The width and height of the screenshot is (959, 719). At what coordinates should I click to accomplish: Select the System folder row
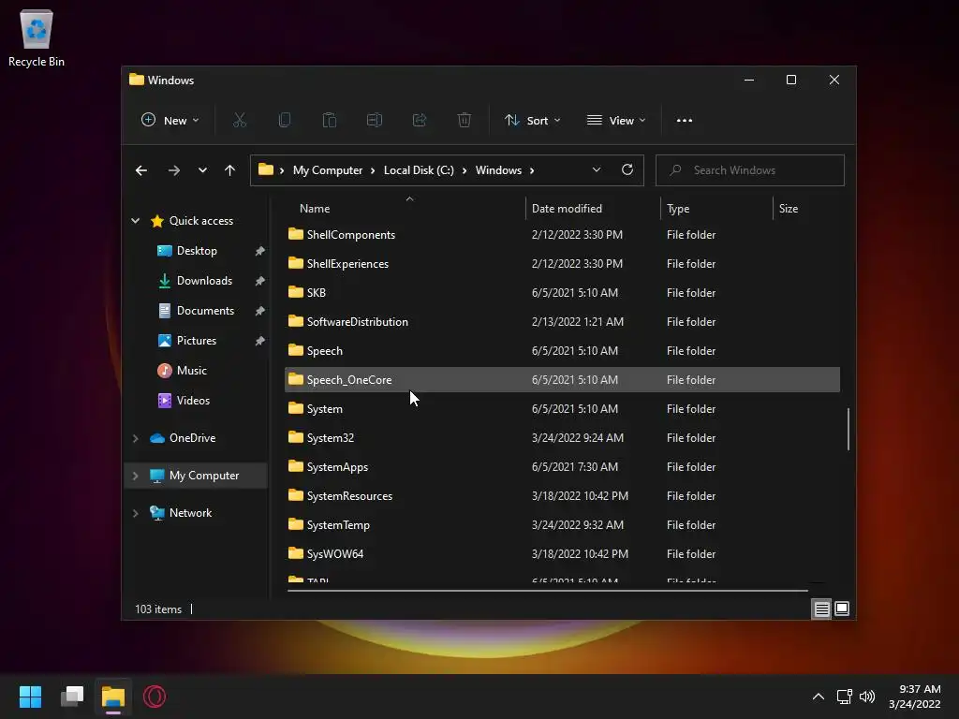coord(562,409)
